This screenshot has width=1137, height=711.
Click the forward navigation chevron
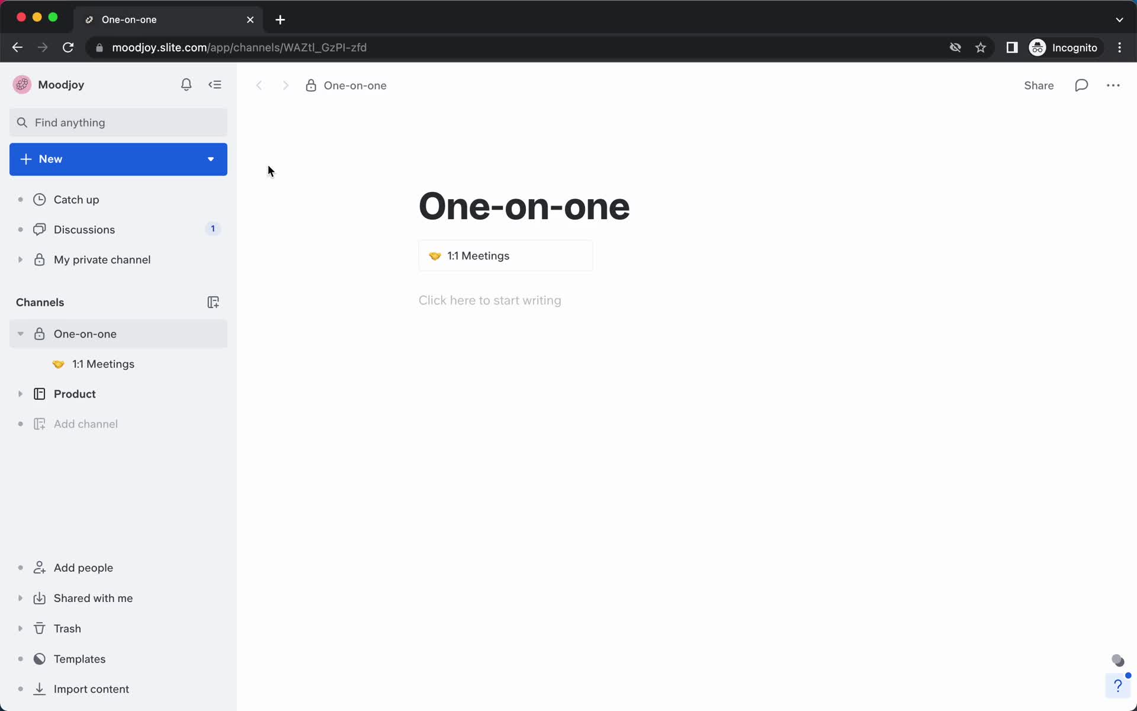[285, 85]
